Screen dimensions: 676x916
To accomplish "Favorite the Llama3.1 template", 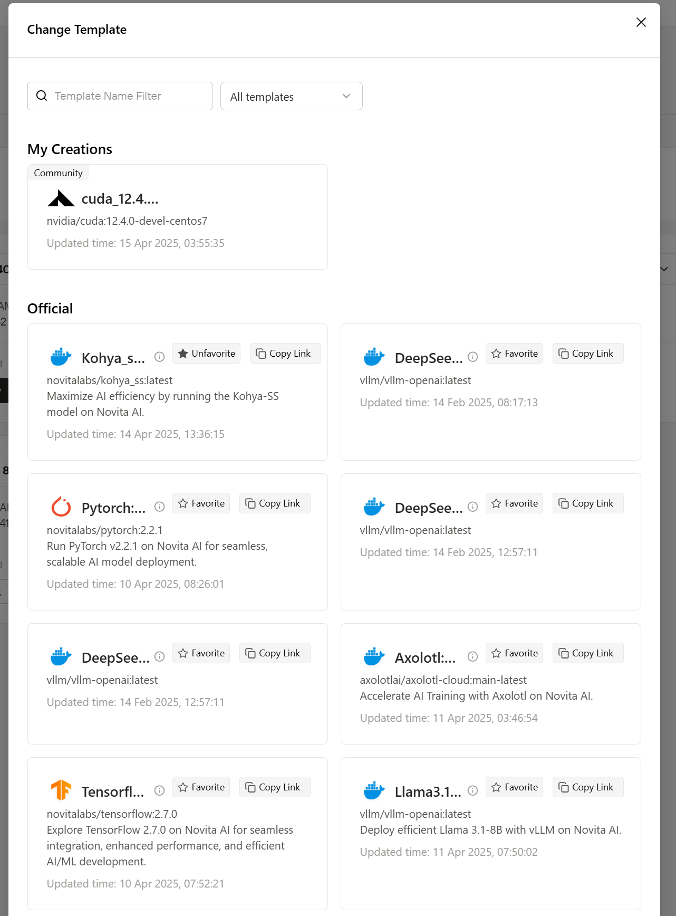I will pyautogui.click(x=514, y=787).
